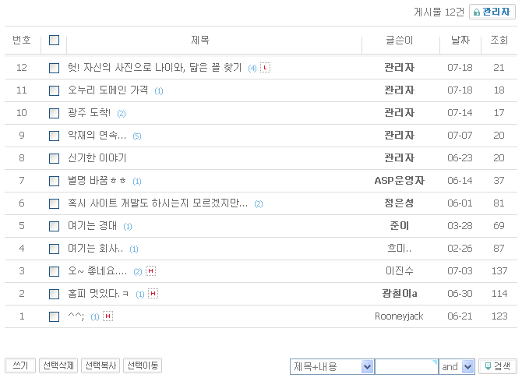Click the 선택이동 button
This screenshot has width=522, height=385.
click(x=143, y=366)
